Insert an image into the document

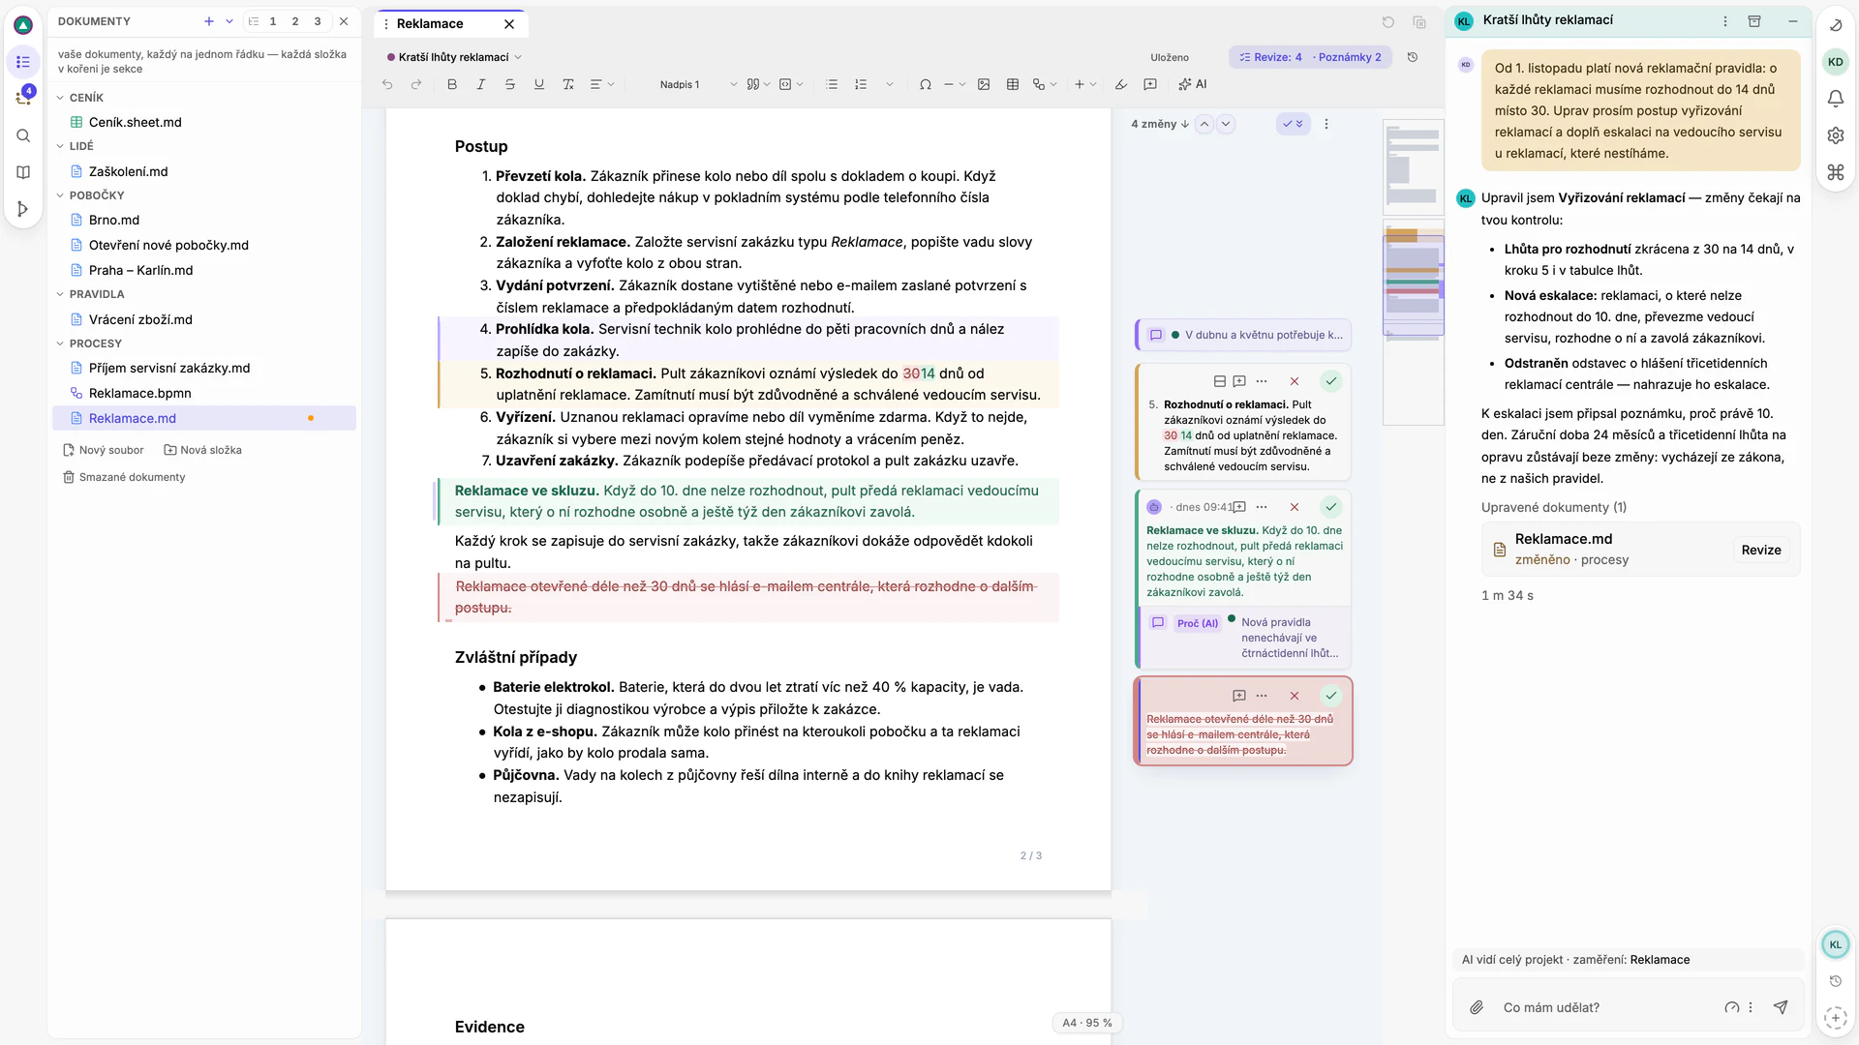point(984,85)
